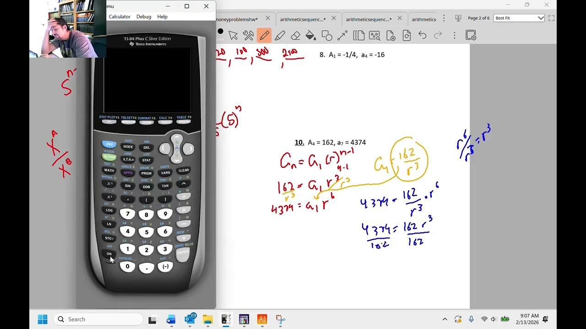Click the reset page icon

[407, 35]
